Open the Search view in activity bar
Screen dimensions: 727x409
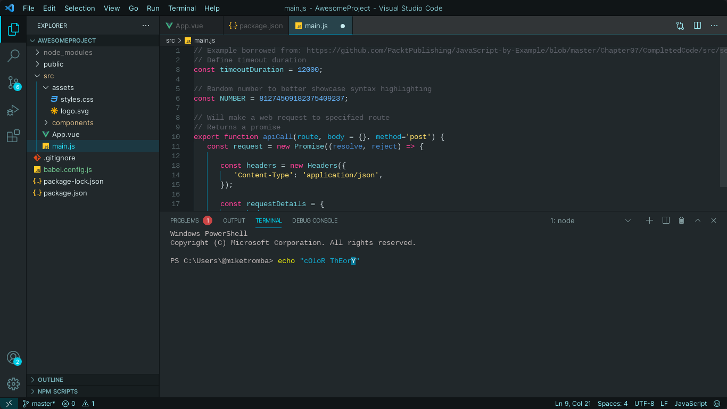(13, 55)
